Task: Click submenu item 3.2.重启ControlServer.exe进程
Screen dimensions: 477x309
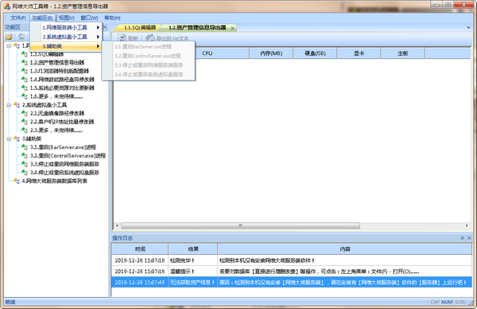Action: pyautogui.click(x=149, y=56)
